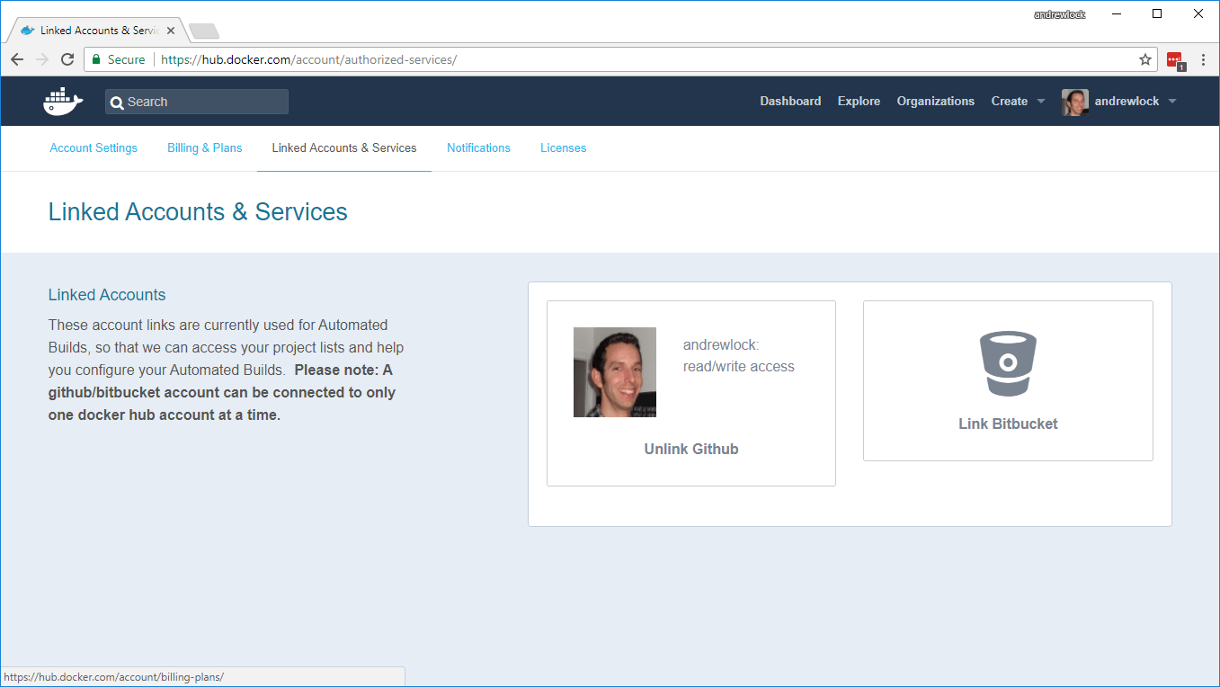
Task: Switch to the Billing & Plans tab
Action: point(205,148)
